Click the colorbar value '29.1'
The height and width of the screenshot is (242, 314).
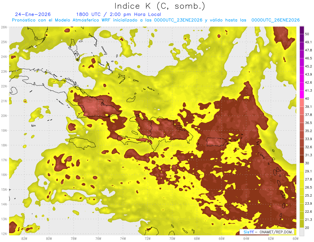[x=309, y=171]
